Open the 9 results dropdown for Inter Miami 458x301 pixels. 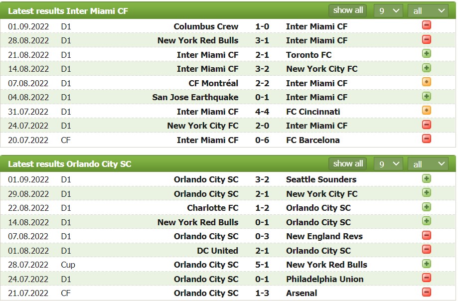pyautogui.click(x=388, y=10)
